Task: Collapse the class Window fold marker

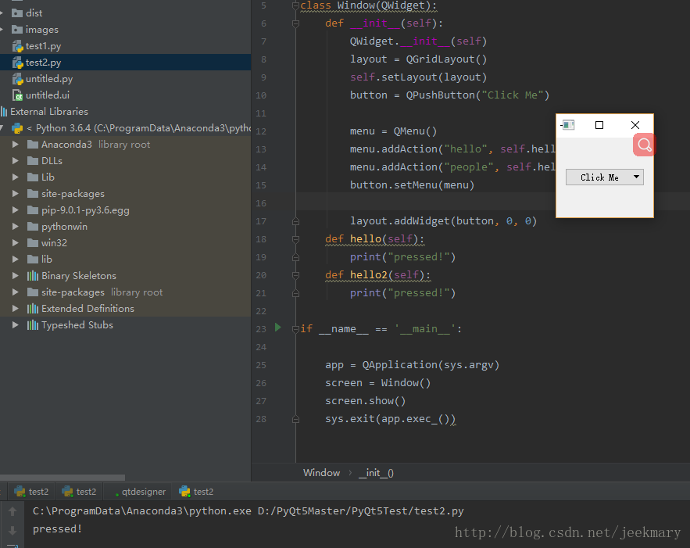Action: [295, 5]
